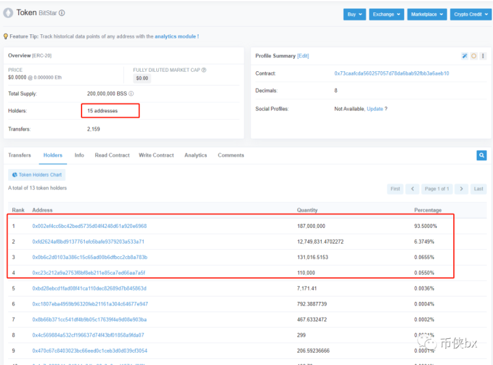Click the info icon beside BitStar name
This screenshot has height=365, width=493.
tap(62, 13)
